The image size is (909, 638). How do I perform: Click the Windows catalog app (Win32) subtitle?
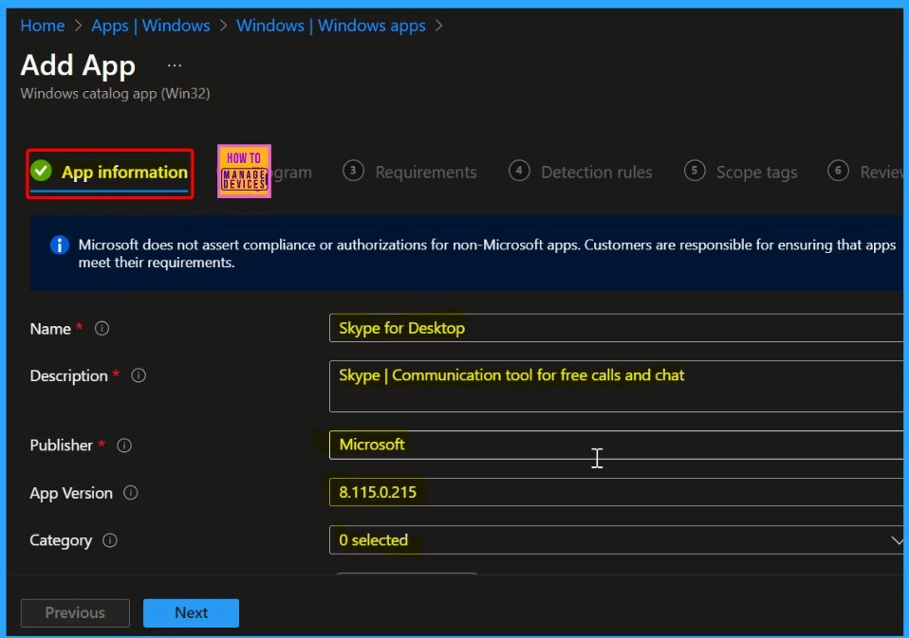pos(116,93)
